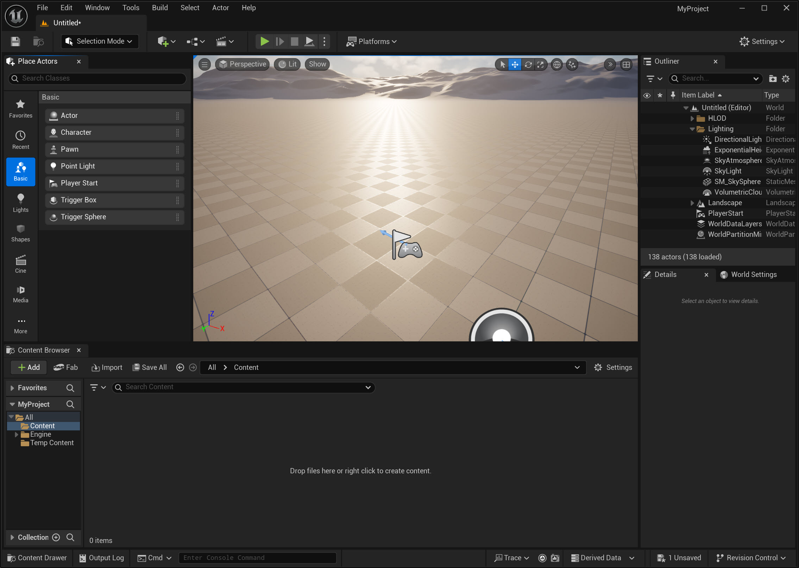Collapse the Lighting folder in Outliner
The height and width of the screenshot is (568, 799).
click(692, 129)
